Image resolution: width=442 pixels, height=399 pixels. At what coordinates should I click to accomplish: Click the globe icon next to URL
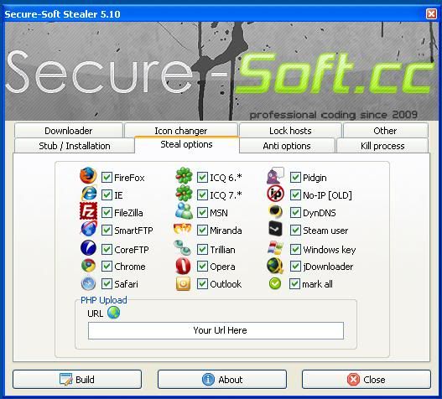tap(114, 313)
